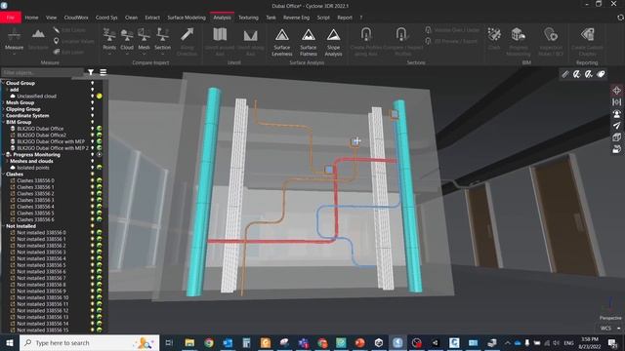Viewport: 625px width, 351px height.
Task: Click the eraser icon in viewport toolbar
Action: (601, 74)
